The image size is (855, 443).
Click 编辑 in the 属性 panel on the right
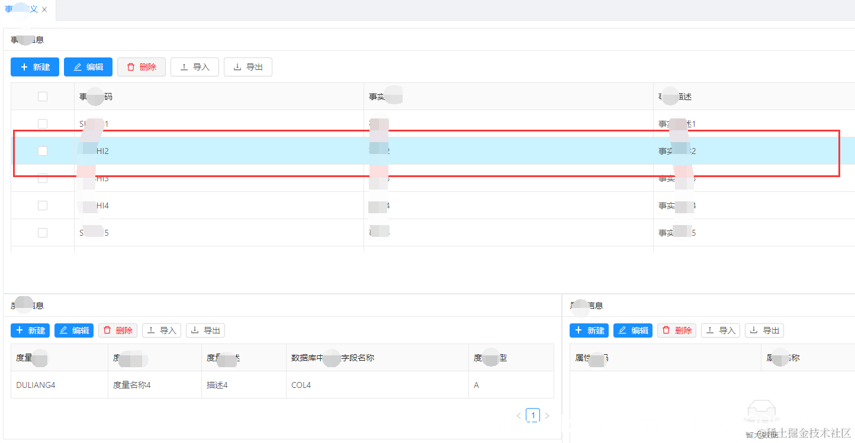click(x=633, y=330)
